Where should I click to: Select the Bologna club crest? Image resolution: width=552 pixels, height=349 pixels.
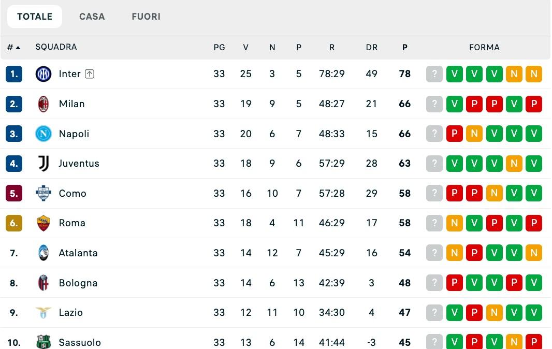pyautogui.click(x=43, y=283)
